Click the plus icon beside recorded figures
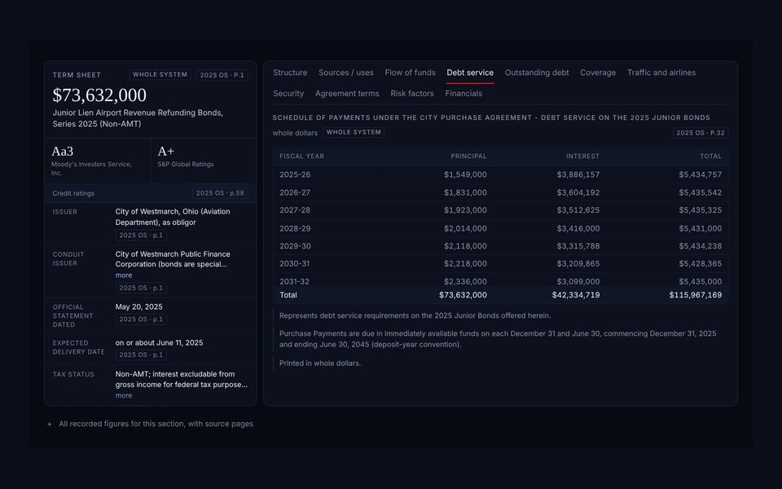 [x=50, y=424]
